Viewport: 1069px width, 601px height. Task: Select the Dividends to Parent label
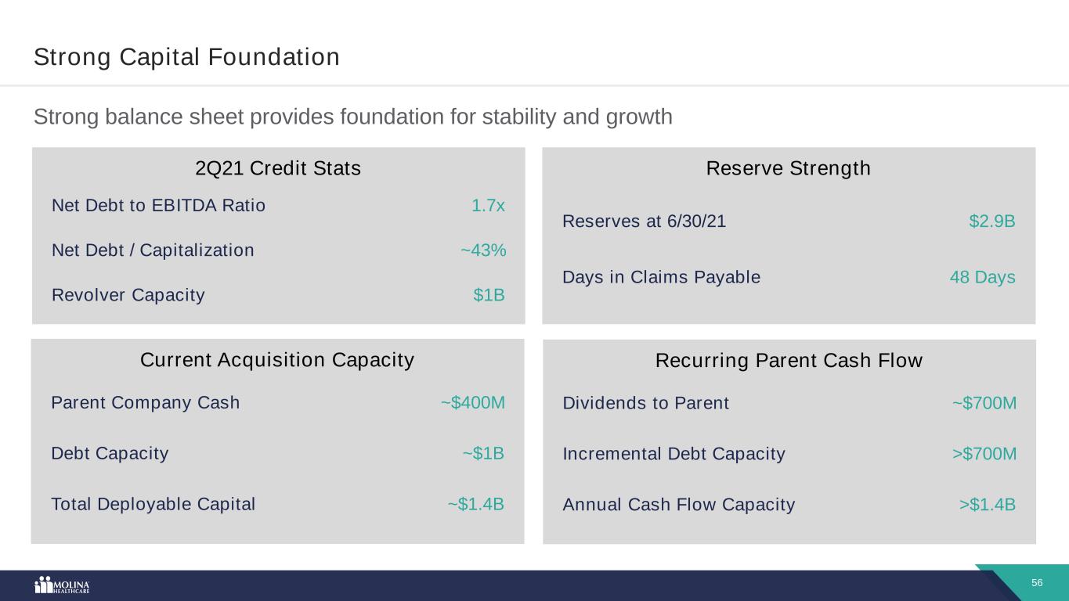[x=645, y=403]
